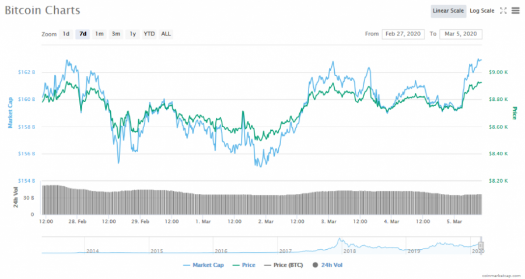Toggle Market Cap series in legend
Viewport: 525px width, 279px height.
tap(203, 265)
